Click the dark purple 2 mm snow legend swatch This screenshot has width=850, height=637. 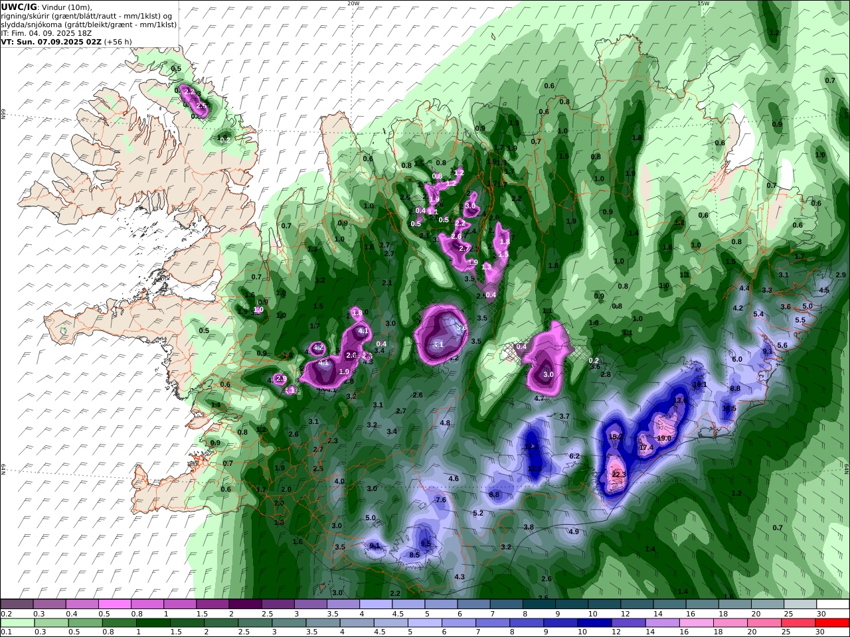[x=245, y=604]
